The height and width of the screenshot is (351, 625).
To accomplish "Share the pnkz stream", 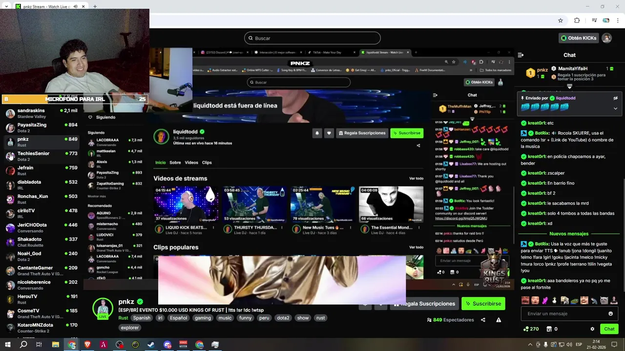I will click(483, 320).
